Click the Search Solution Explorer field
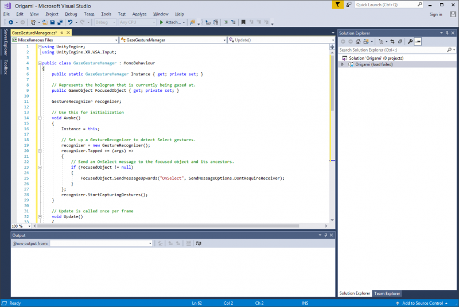The image size is (459, 307). (397, 50)
